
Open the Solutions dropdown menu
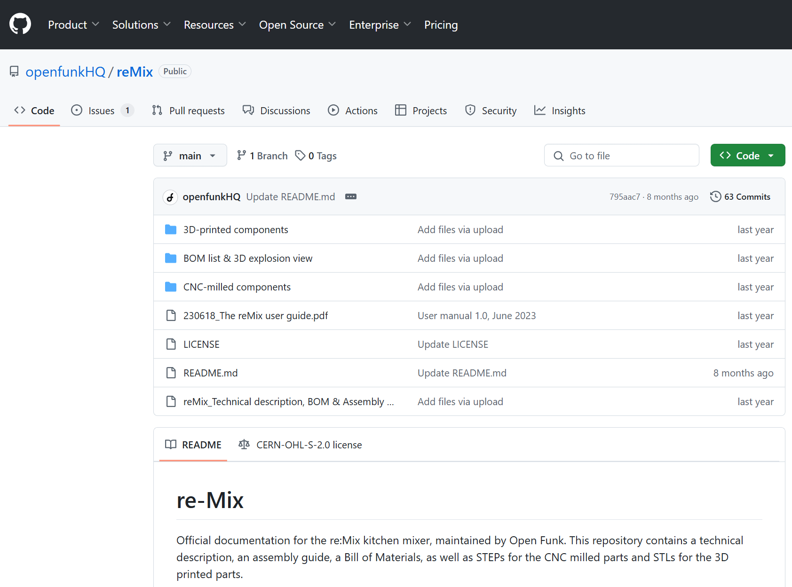[x=141, y=24]
